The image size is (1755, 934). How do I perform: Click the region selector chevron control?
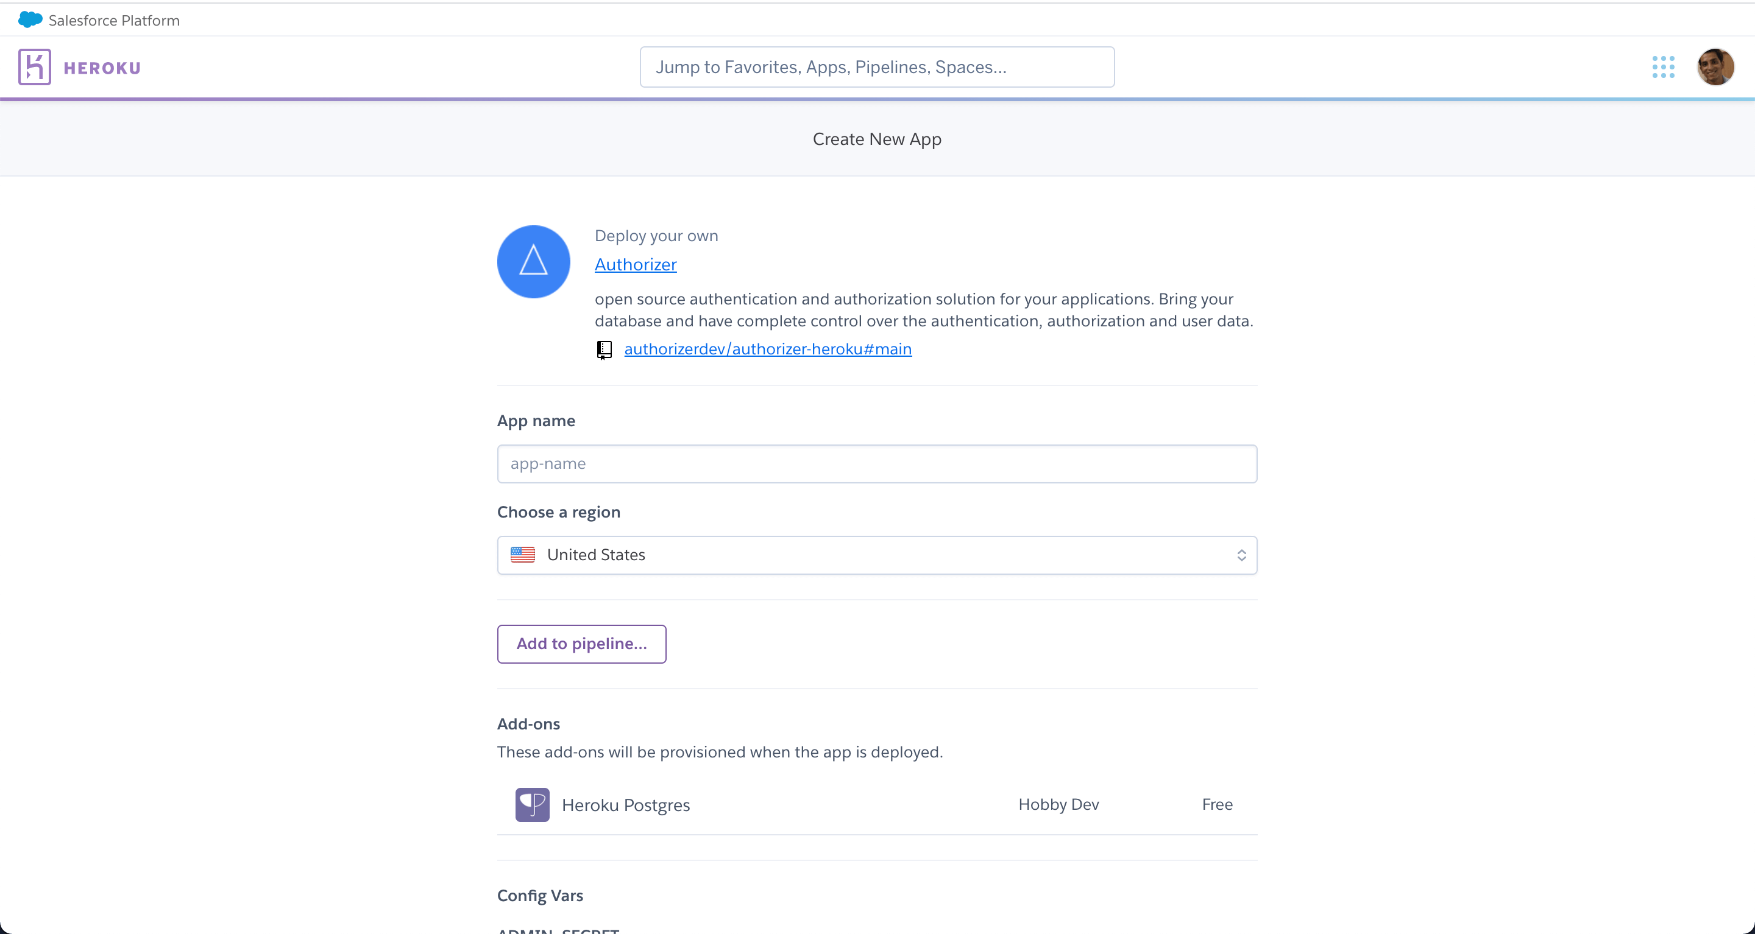1242,555
